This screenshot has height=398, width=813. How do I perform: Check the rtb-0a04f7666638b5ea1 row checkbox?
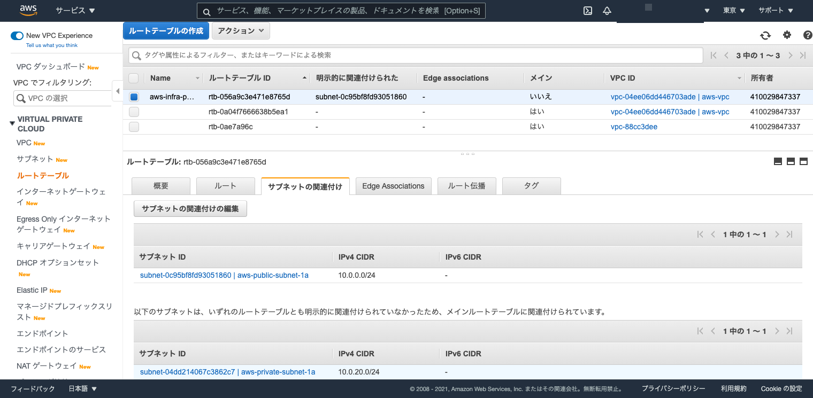point(134,112)
